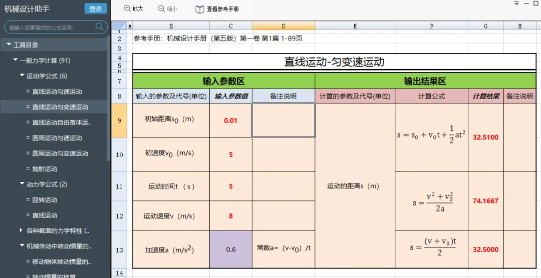Open 直线运动自由落体运.. formula

click(x=62, y=122)
